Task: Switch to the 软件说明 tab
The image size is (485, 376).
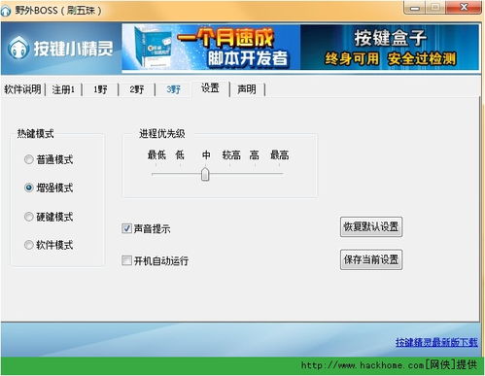Action: coord(22,89)
